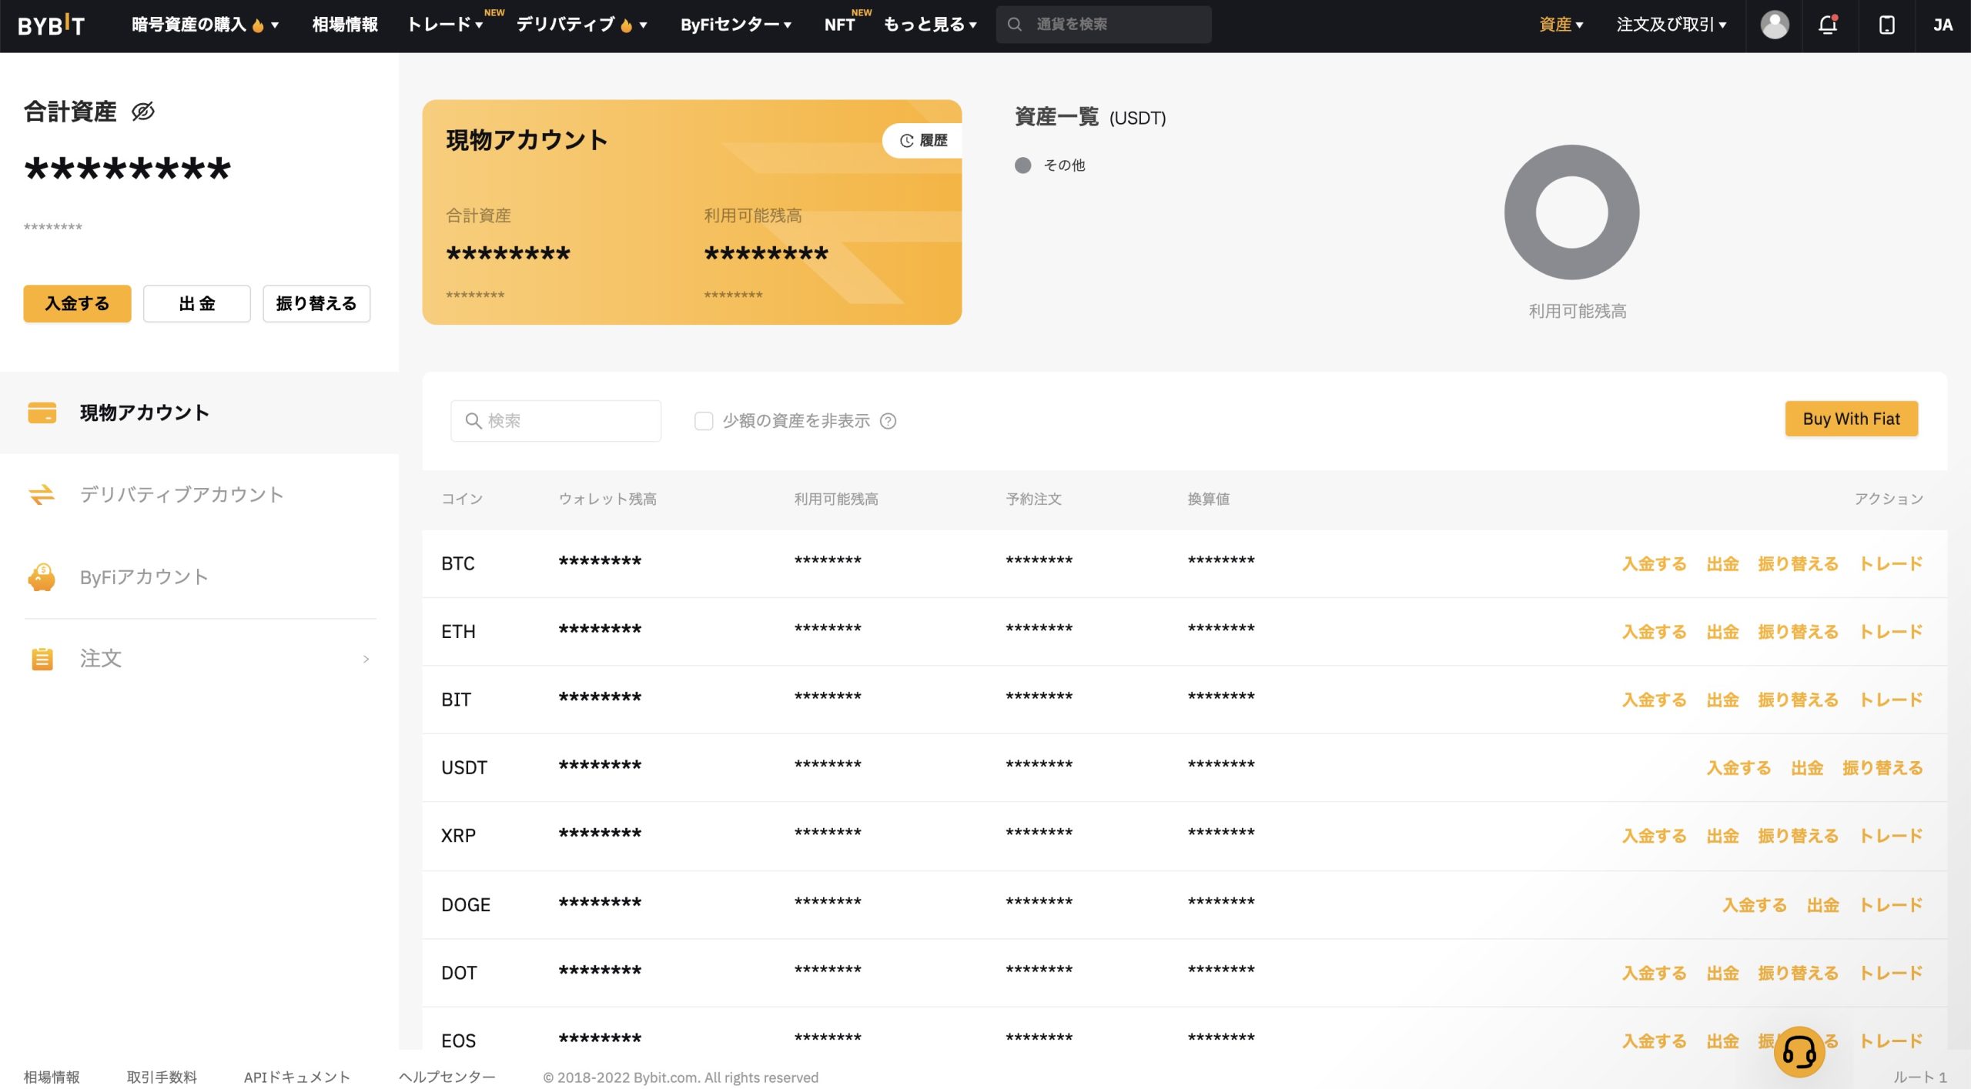Viewport: 1971px width, 1089px height.
Task: Click the その他 legend dot
Action: (1022, 165)
